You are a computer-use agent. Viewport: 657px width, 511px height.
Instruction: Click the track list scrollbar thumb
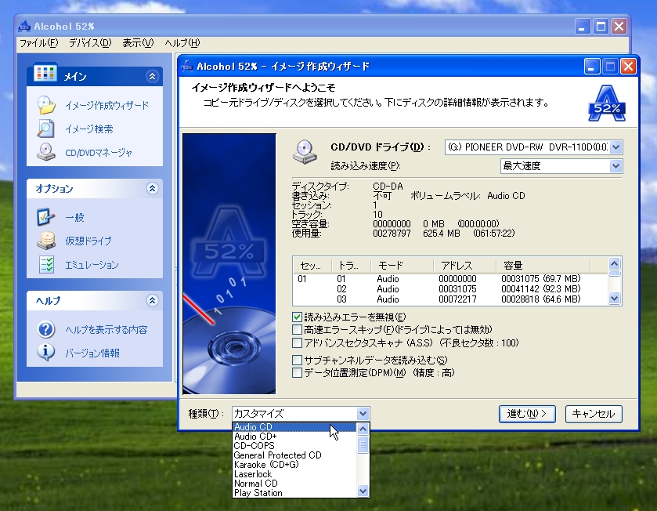click(614, 274)
